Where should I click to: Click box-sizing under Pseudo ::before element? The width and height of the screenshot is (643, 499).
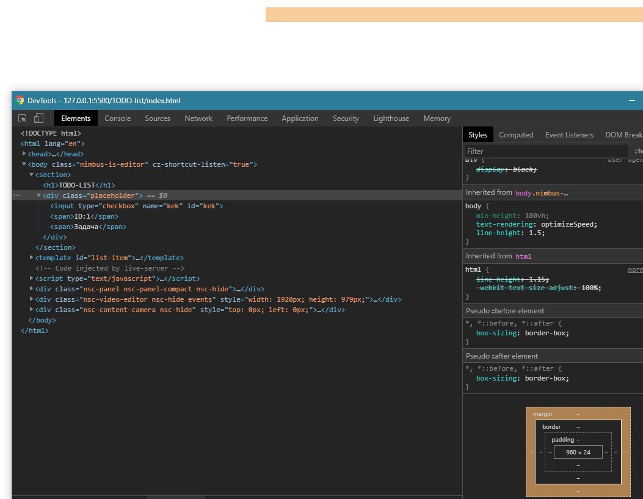pos(523,333)
